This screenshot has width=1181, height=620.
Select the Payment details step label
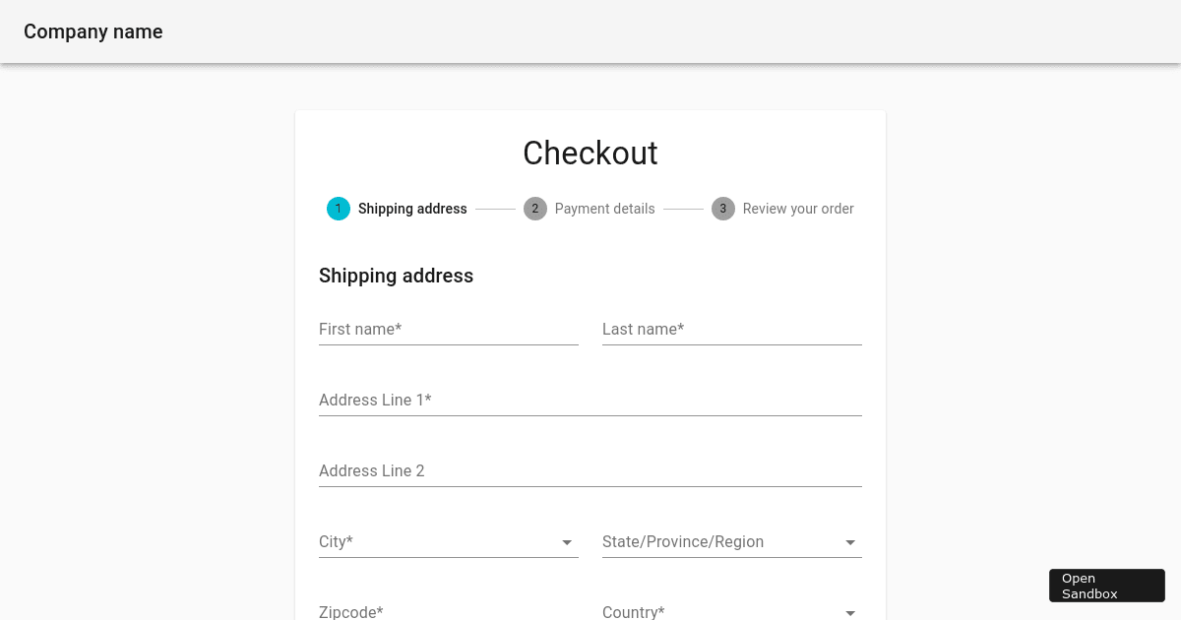(604, 209)
